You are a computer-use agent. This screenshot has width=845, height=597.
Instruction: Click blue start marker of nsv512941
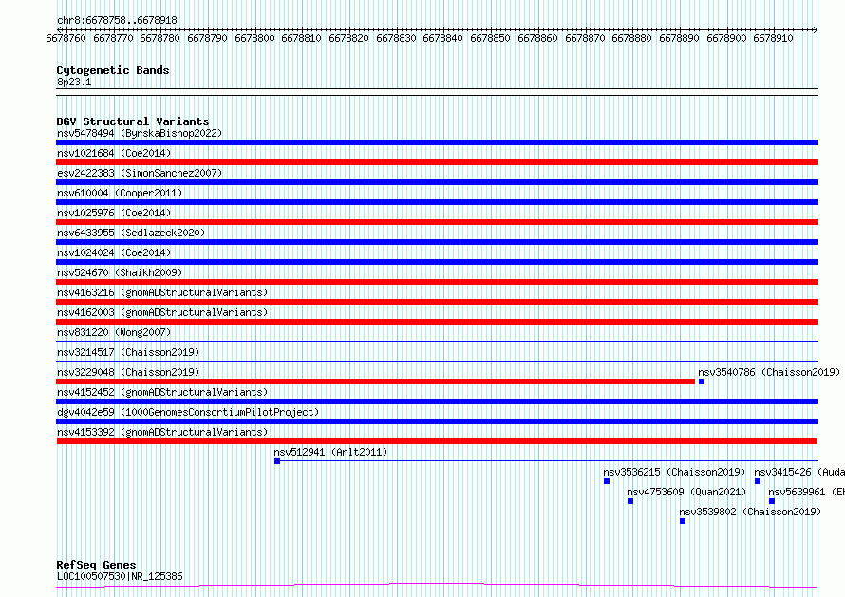tap(277, 461)
